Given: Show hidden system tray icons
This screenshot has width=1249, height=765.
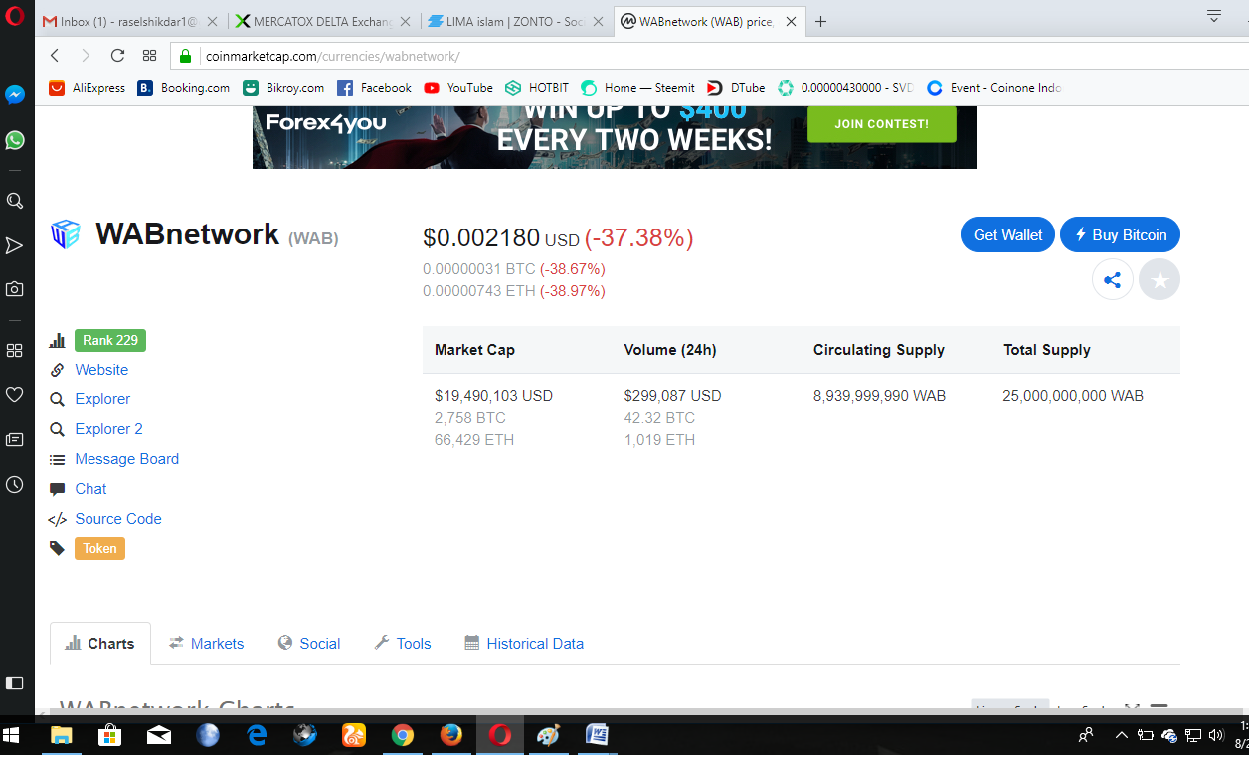Looking at the screenshot, I should click(x=1121, y=736).
